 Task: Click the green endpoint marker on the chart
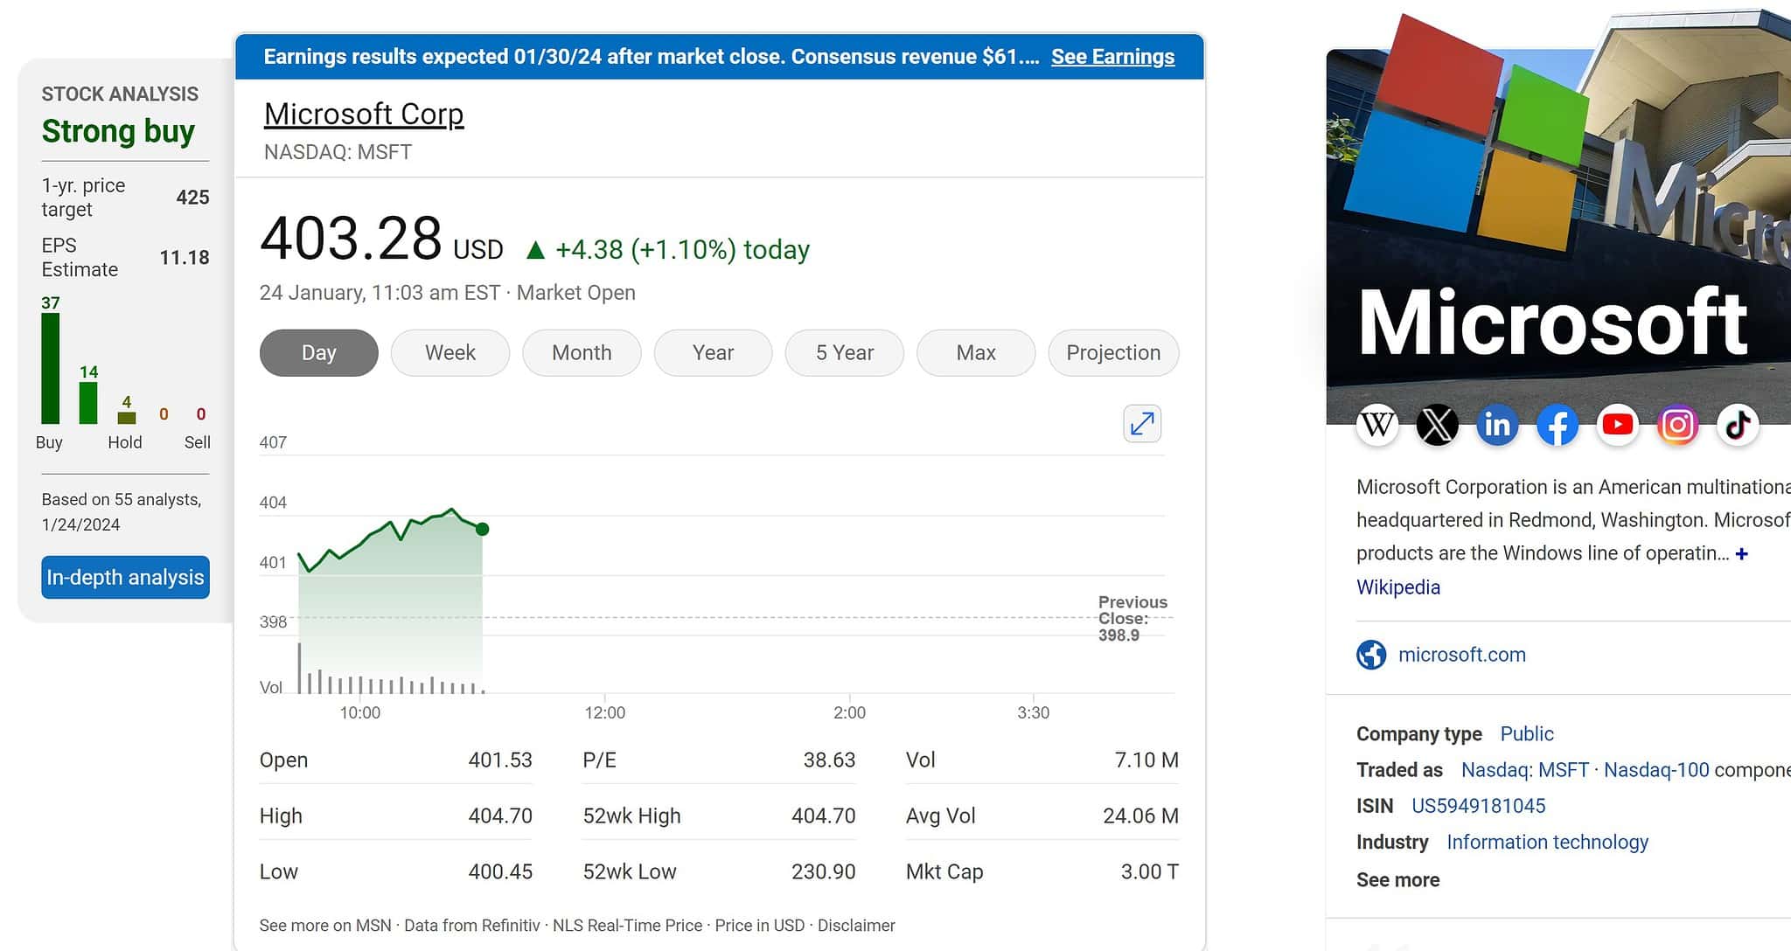pyautogui.click(x=482, y=528)
